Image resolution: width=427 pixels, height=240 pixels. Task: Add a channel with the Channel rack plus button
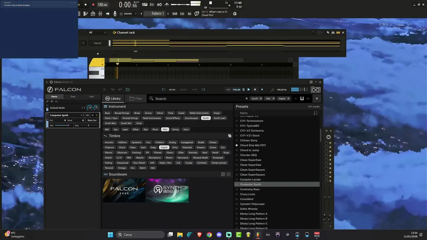(x=98, y=54)
